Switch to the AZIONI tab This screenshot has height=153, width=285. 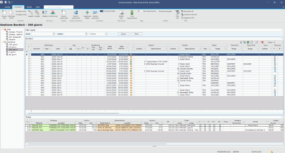(7, 7)
